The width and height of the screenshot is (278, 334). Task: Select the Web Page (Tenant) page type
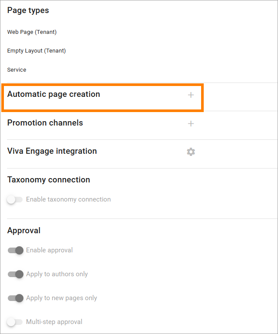pos(32,32)
